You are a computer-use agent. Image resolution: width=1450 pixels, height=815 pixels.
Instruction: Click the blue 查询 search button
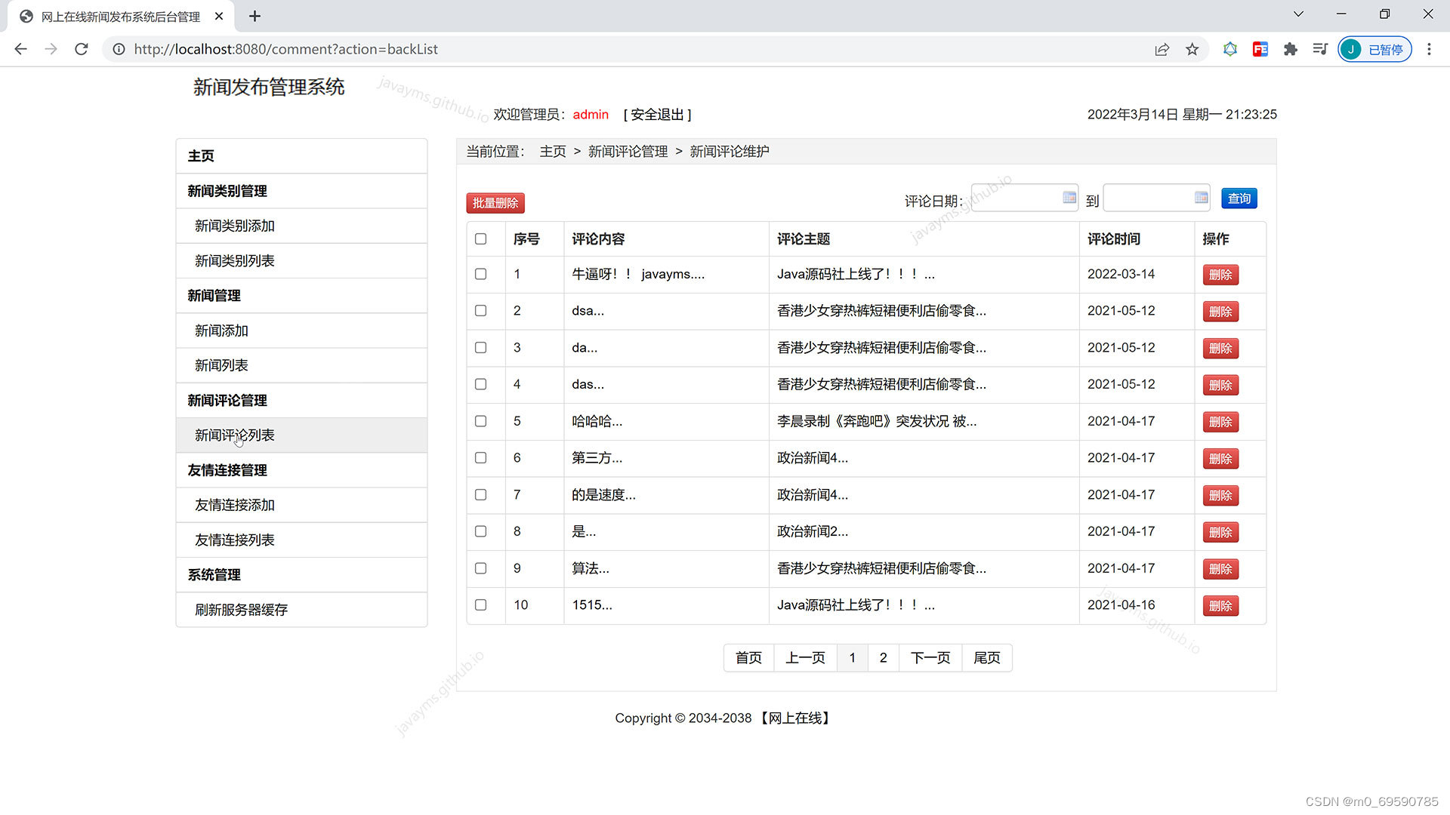tap(1239, 198)
